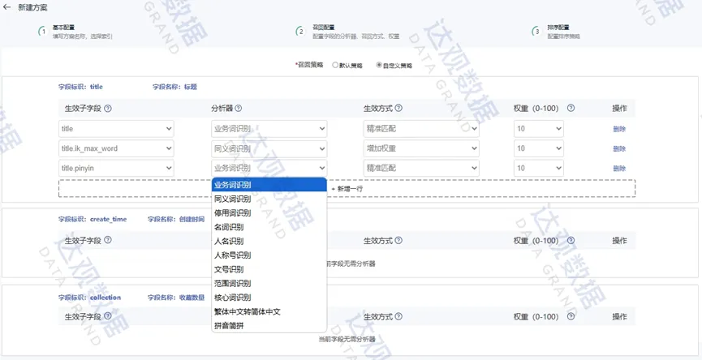Open 权重 help icon in collection section
The width and height of the screenshot is (702, 360).
click(571, 316)
